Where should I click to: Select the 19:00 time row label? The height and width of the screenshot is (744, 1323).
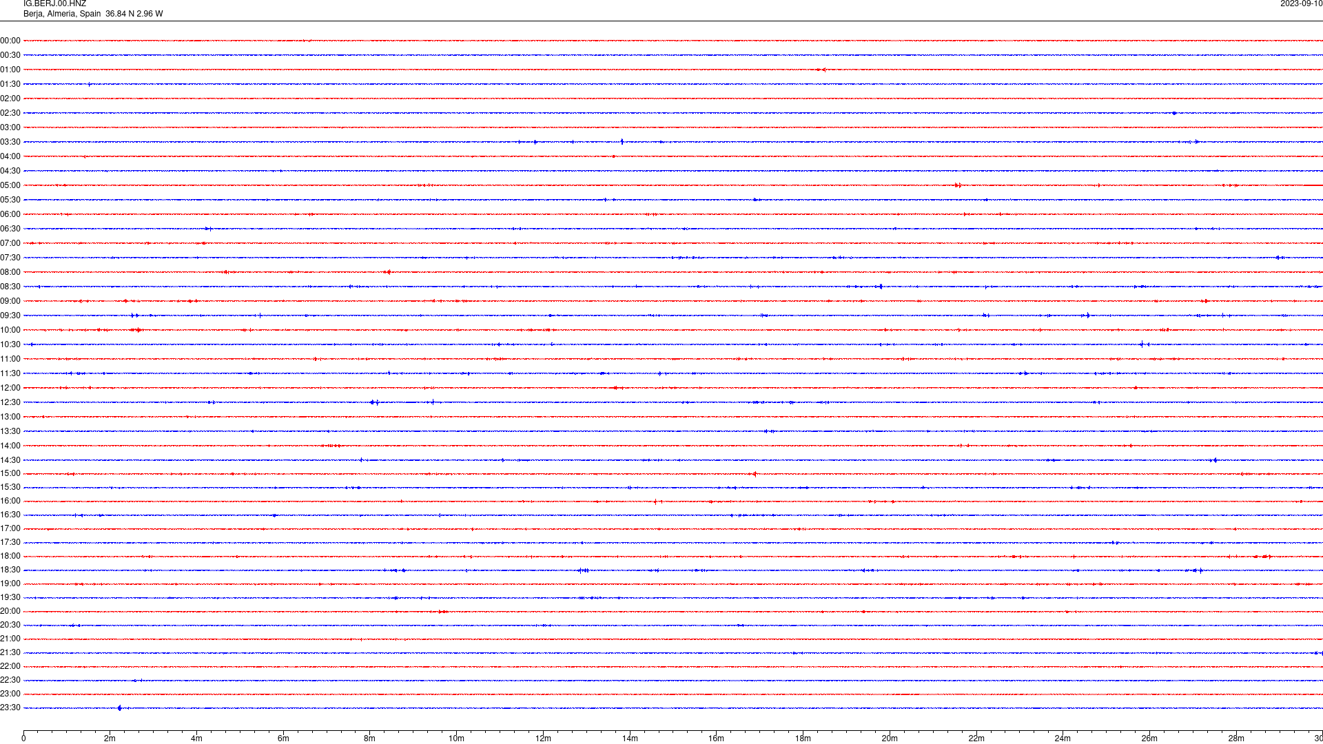coord(10,583)
